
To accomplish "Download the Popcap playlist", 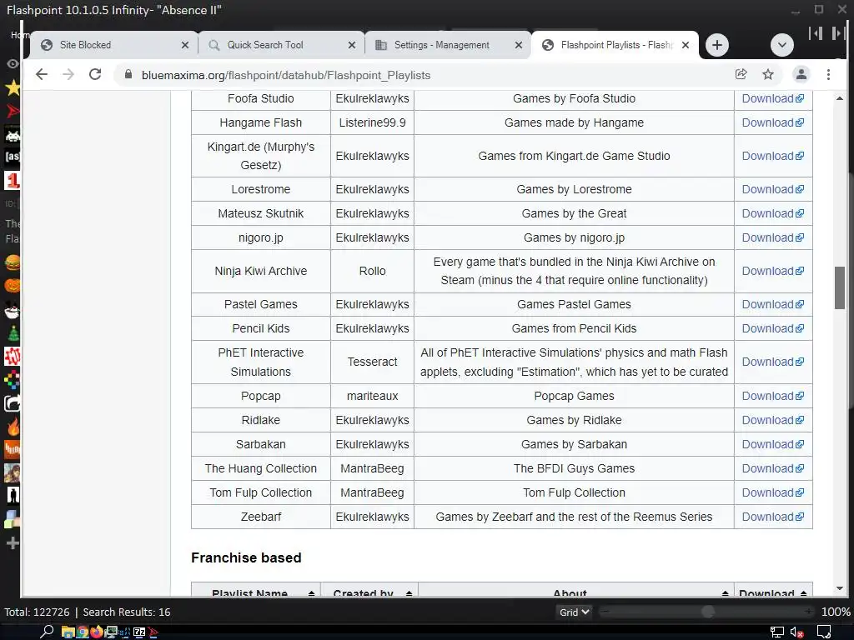I will (772, 396).
